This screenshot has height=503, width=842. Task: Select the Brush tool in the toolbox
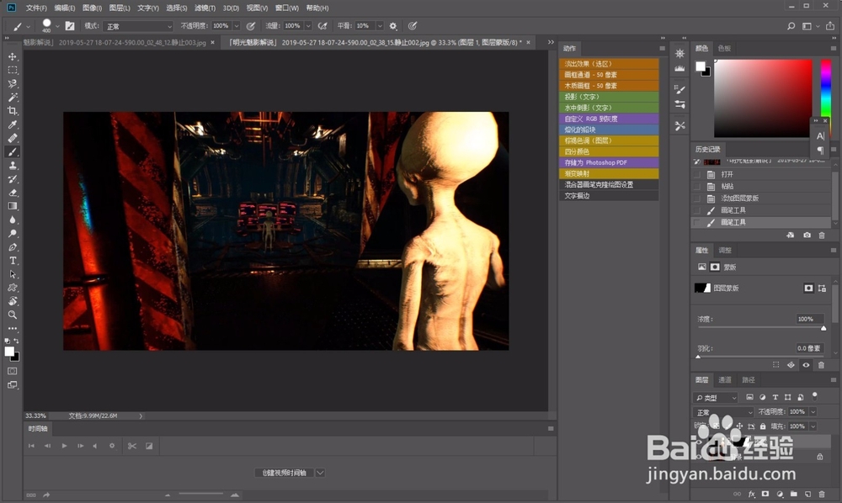pos(13,152)
